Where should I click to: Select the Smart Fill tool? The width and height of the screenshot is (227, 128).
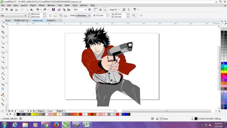coord(2,104)
